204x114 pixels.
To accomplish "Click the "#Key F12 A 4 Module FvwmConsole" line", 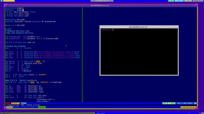I will point(21,80).
